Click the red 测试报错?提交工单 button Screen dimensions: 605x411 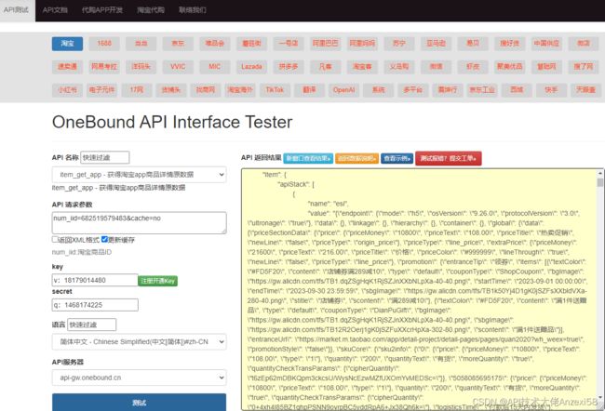click(448, 158)
